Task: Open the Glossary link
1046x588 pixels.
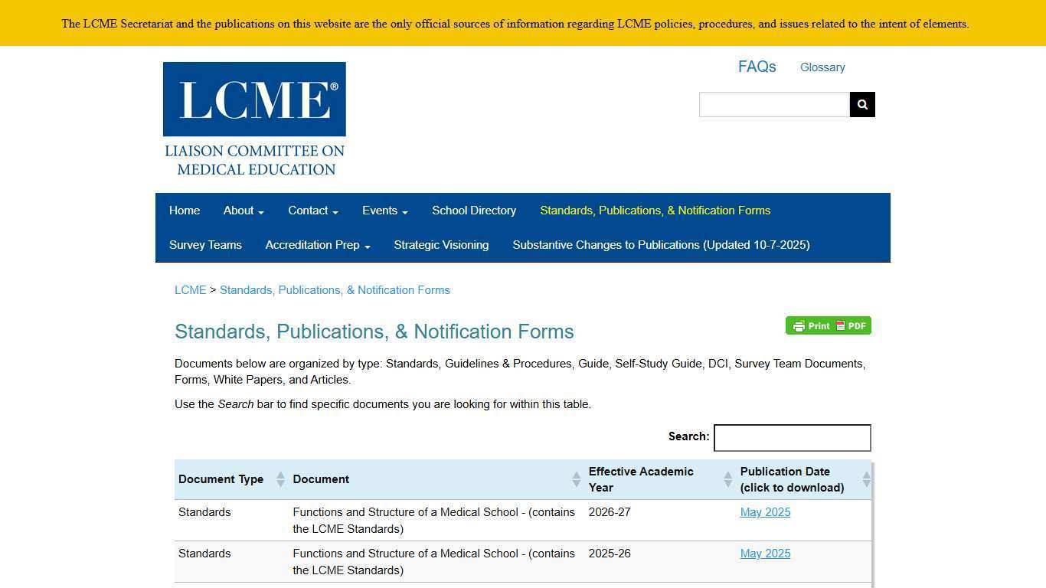Action: tap(822, 67)
